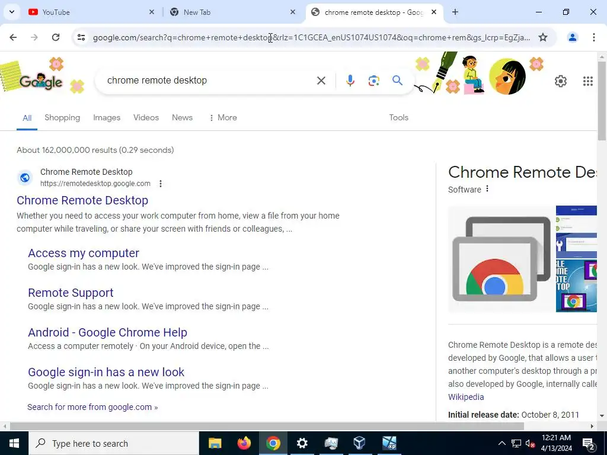The image size is (607, 455).
Task: Open the Google apps grid
Action: pos(587,81)
